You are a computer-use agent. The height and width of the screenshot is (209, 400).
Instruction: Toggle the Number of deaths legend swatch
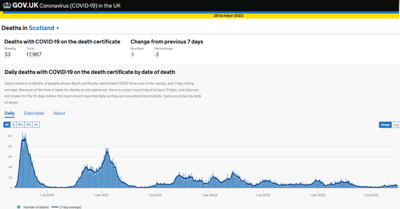[x=18, y=207]
